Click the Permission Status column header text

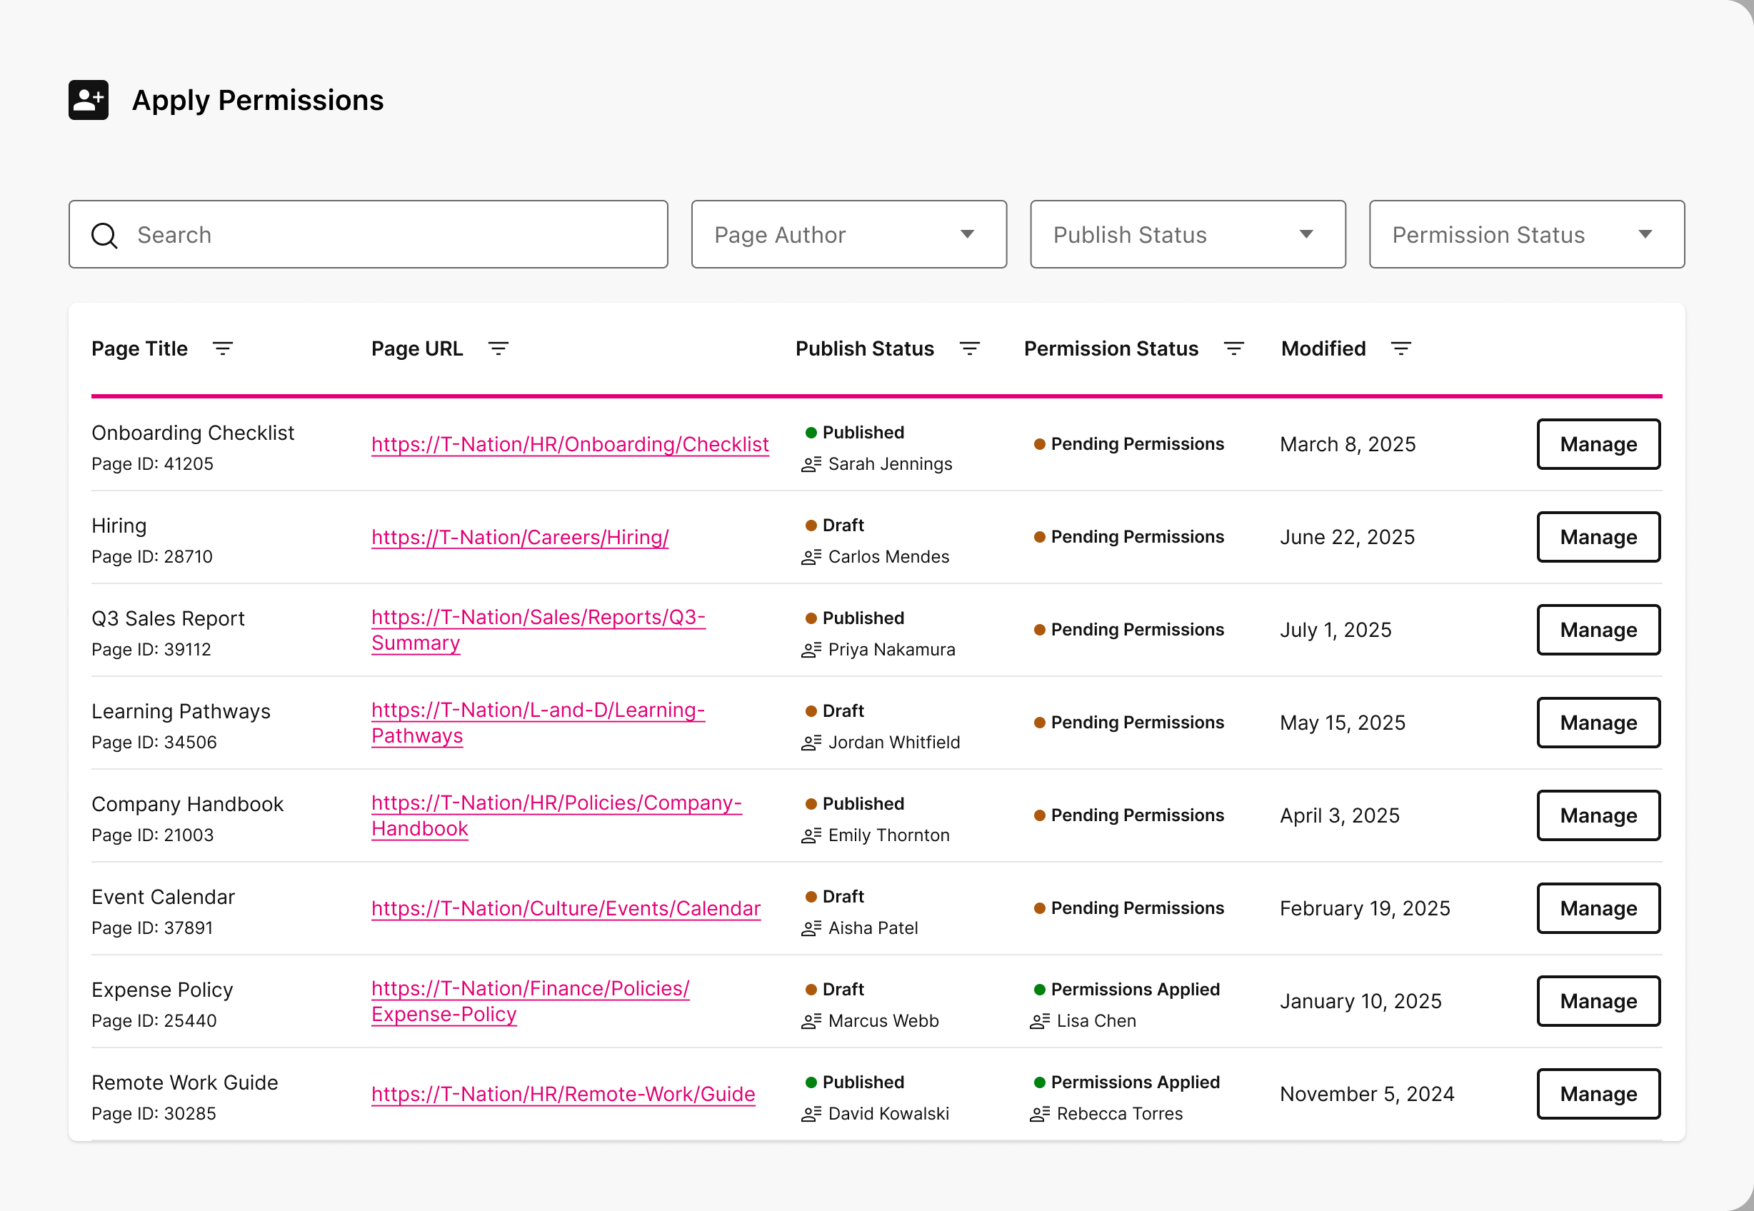[x=1111, y=348]
